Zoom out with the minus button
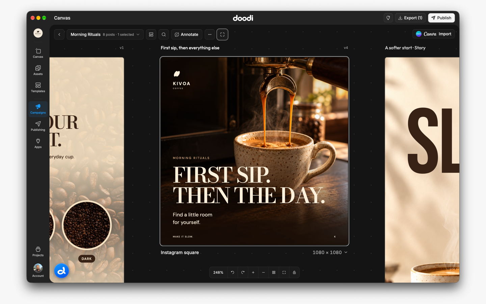This screenshot has height=304, width=486. tap(263, 273)
